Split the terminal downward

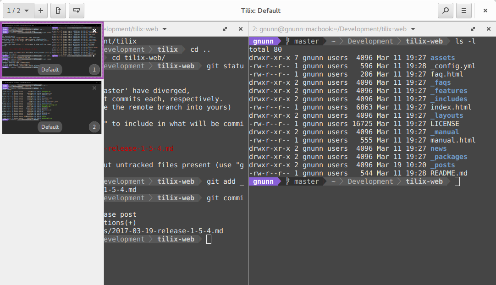point(76,10)
